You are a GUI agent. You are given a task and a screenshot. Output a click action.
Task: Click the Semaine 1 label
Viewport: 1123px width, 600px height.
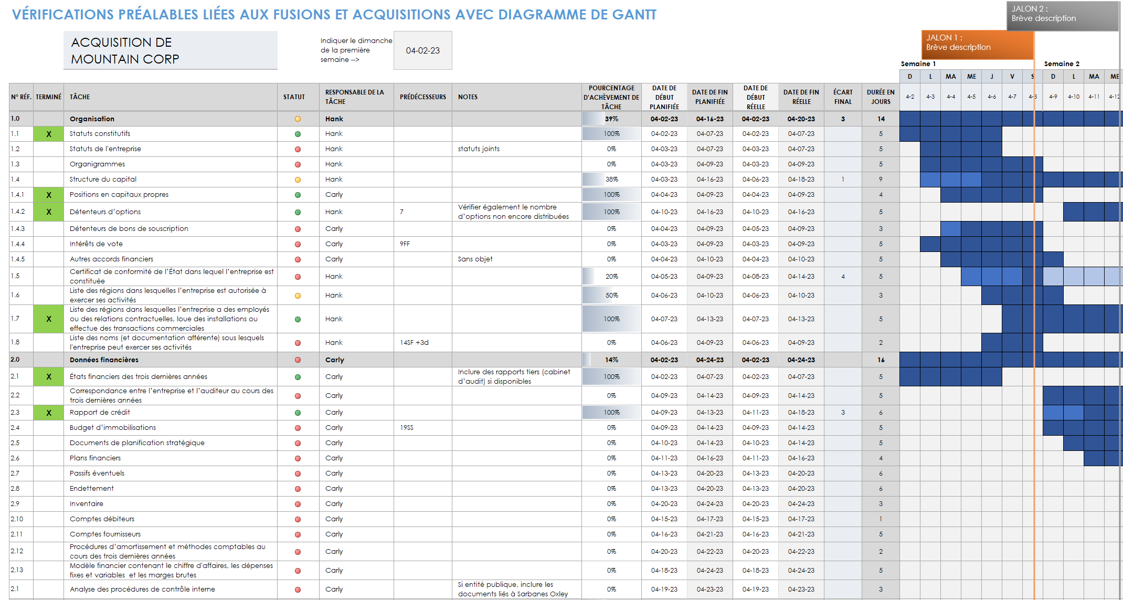point(918,64)
